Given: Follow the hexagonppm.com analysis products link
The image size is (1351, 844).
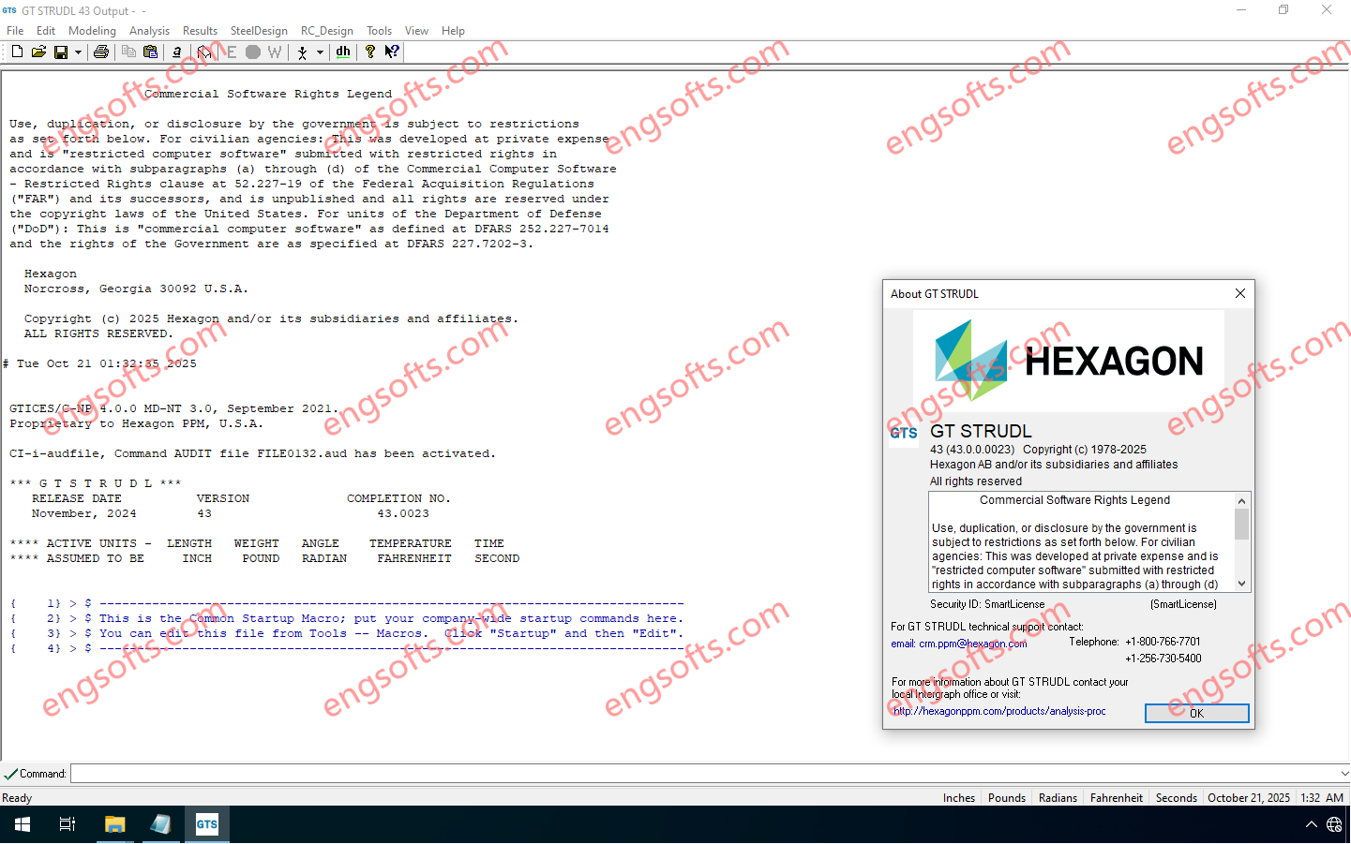Looking at the screenshot, I should pos(999,711).
